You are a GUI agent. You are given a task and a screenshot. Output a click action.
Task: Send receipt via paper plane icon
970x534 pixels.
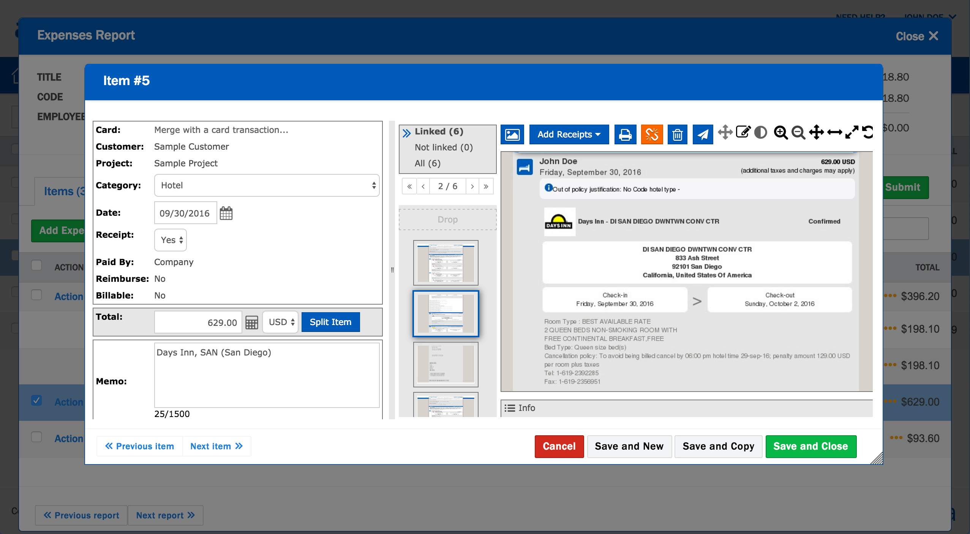[703, 134]
